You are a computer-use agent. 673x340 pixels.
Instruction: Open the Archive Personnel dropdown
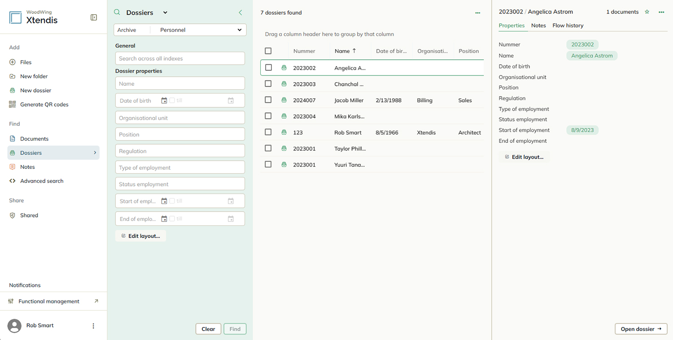[180, 30]
